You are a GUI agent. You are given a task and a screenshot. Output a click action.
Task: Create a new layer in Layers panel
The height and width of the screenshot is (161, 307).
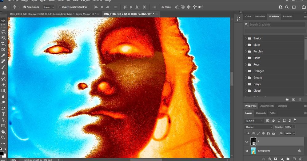[x=294, y=159]
